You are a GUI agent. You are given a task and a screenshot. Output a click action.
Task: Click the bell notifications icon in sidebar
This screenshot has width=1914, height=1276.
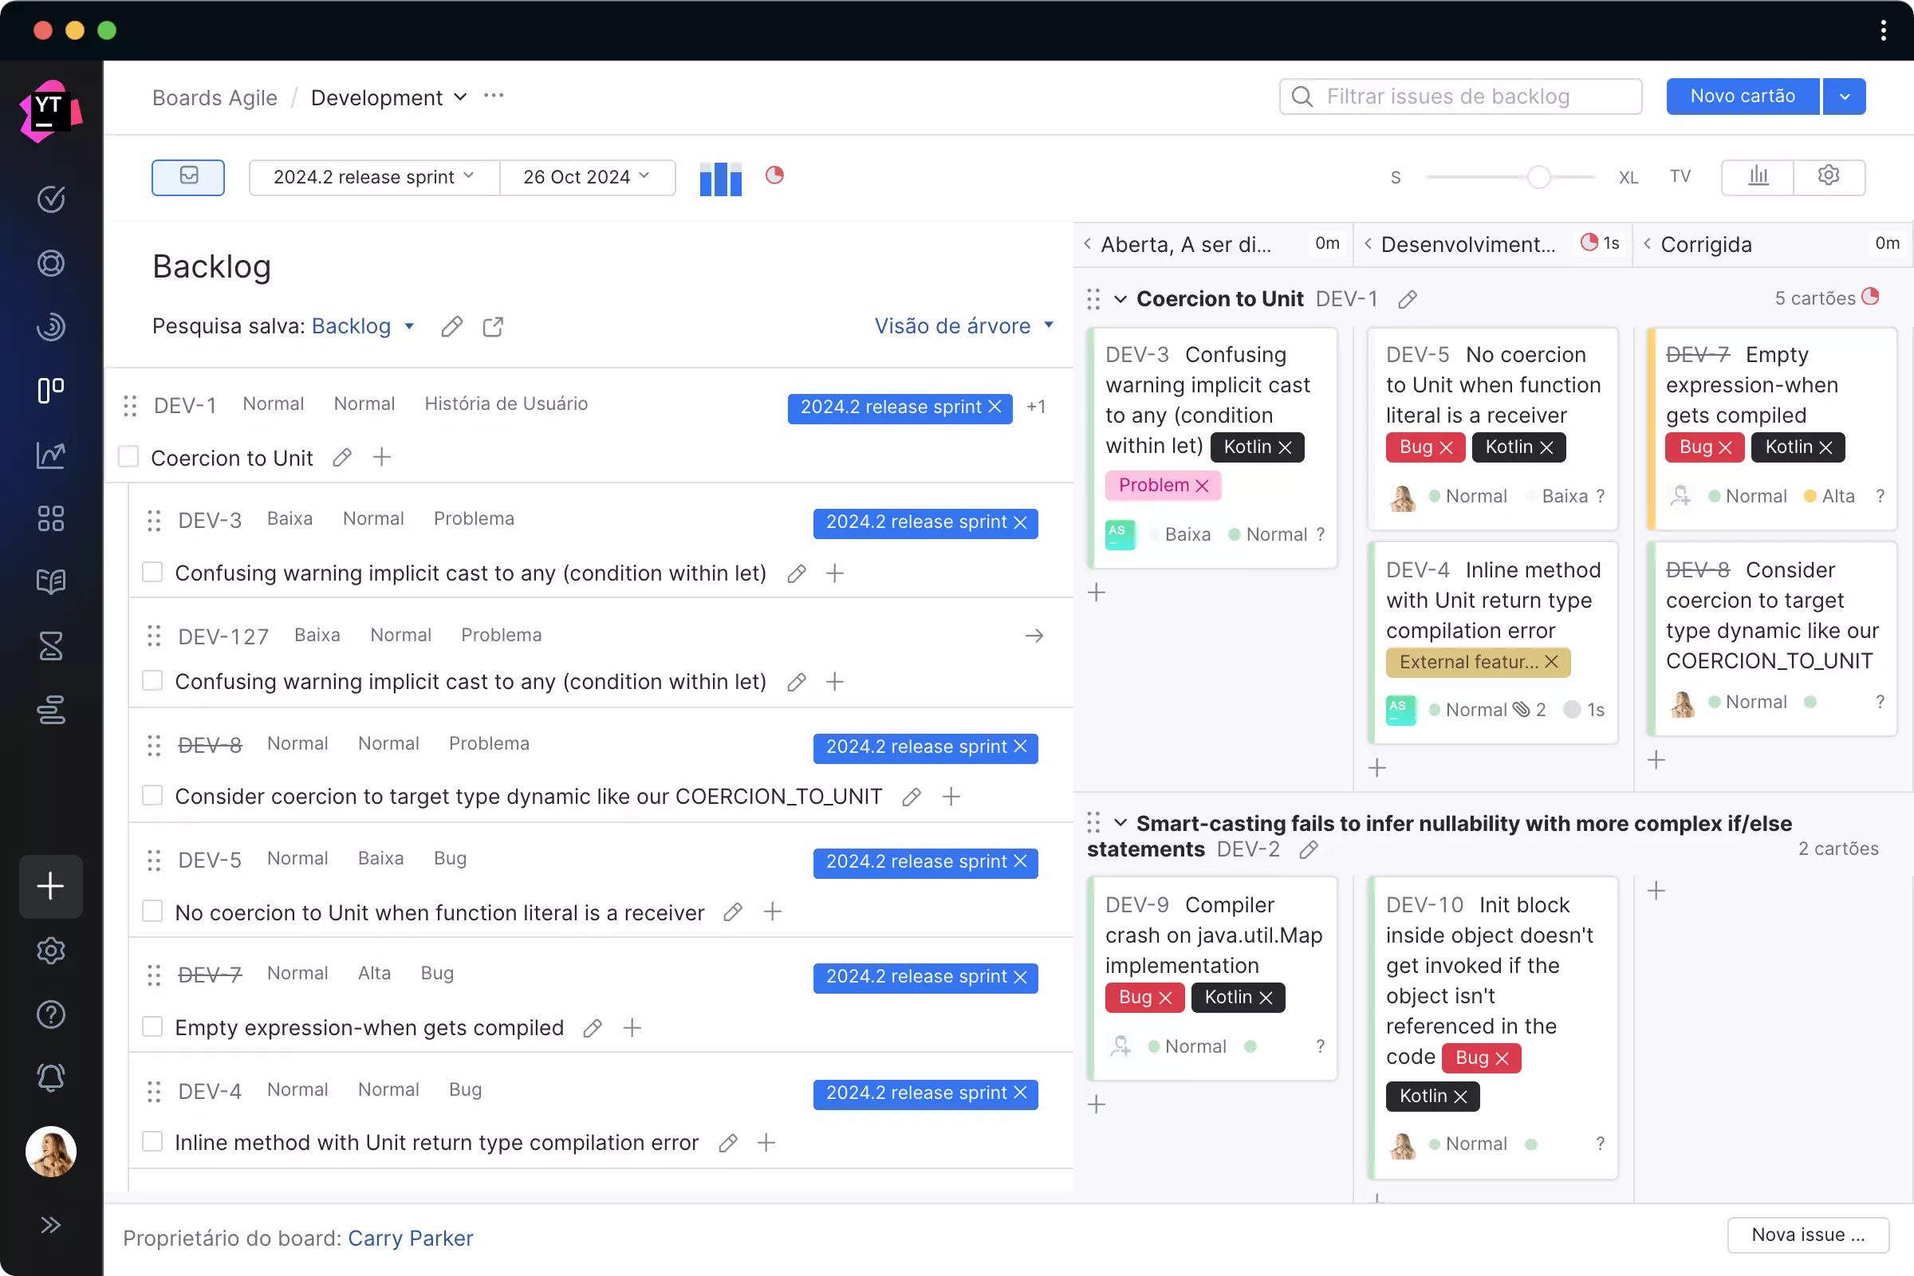(x=51, y=1078)
